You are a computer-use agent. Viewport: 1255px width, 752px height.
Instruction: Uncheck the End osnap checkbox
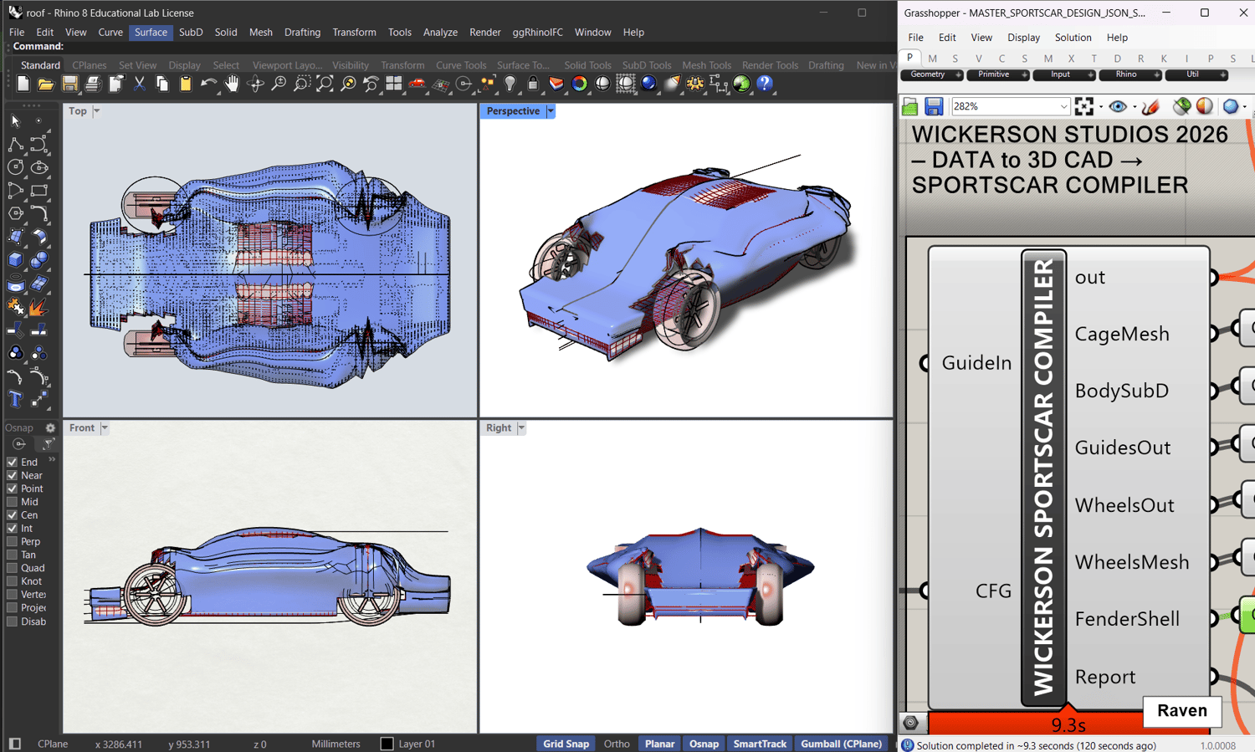point(13,462)
